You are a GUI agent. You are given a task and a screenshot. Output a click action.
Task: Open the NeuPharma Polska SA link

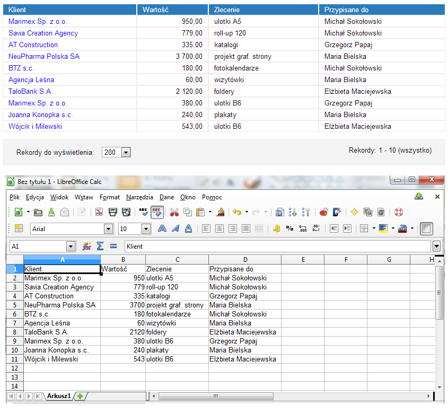click(44, 57)
